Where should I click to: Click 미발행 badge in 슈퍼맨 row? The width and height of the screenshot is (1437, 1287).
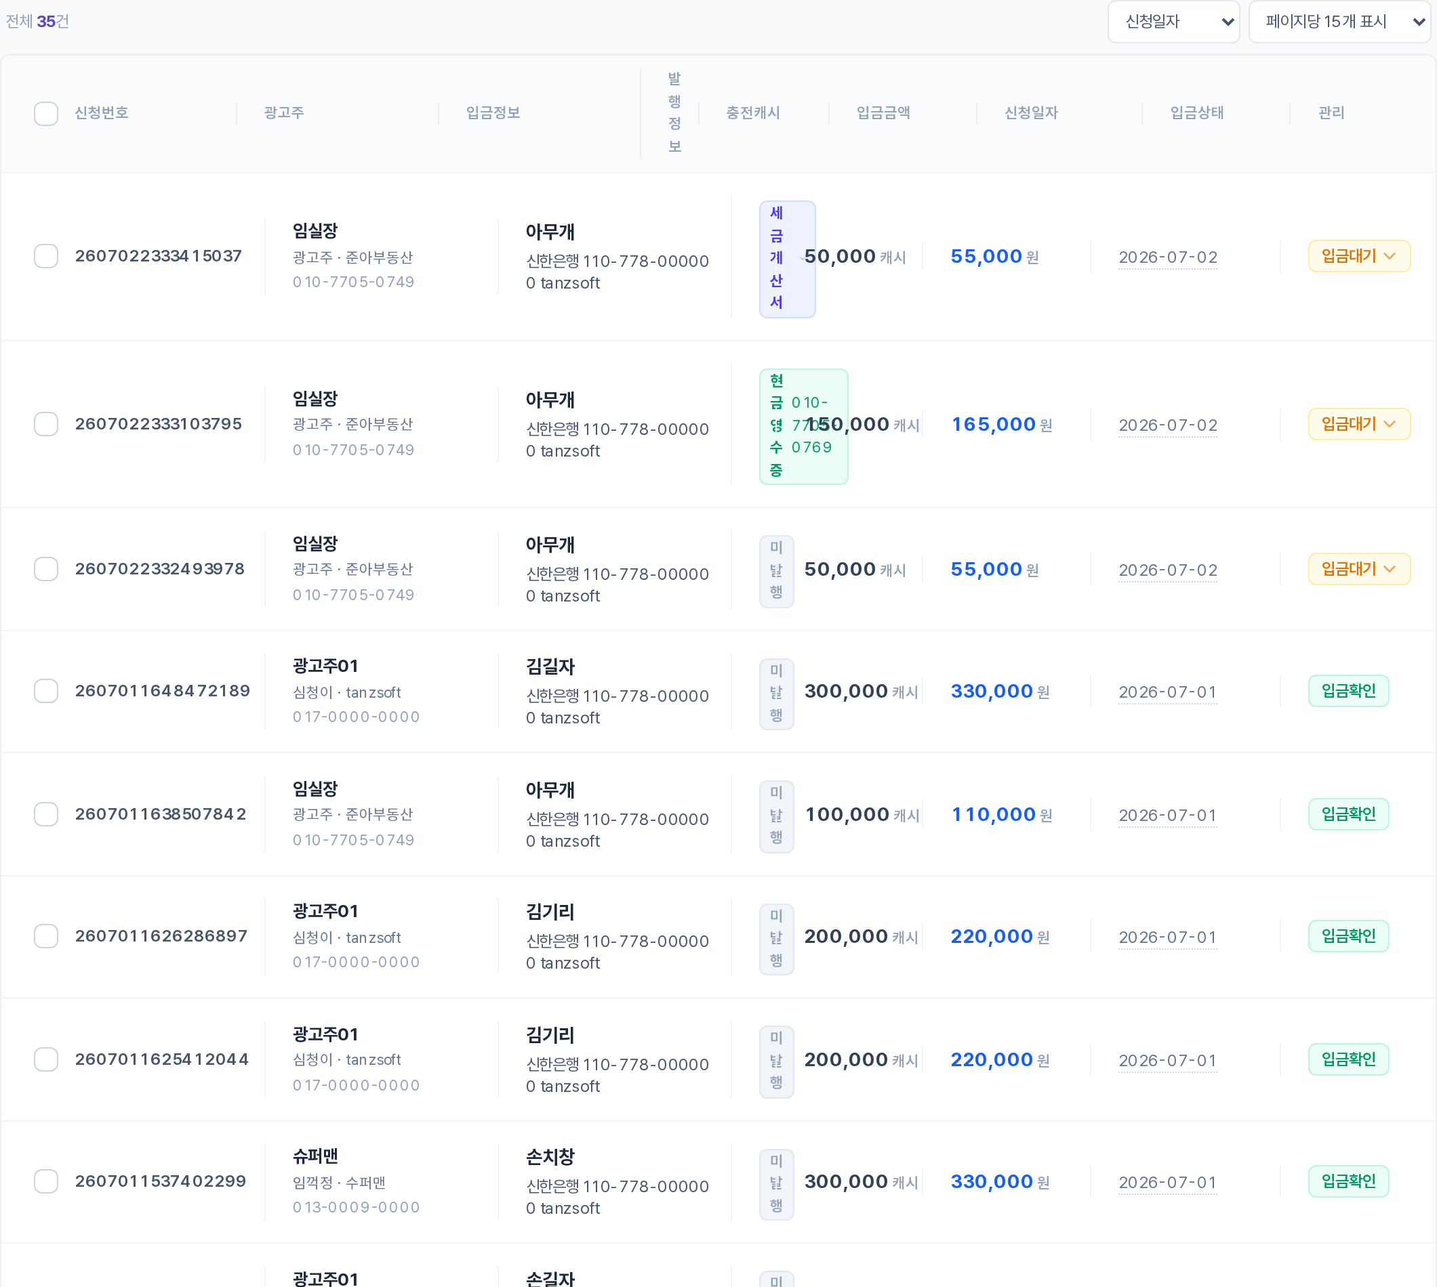pyautogui.click(x=776, y=1185)
